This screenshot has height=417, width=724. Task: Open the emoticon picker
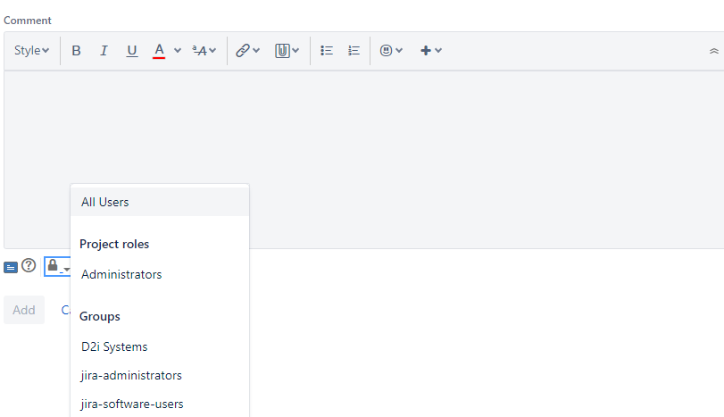pos(391,50)
